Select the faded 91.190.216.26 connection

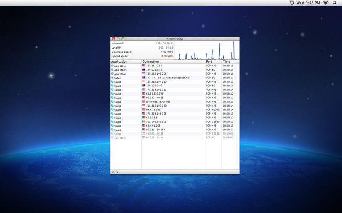tap(155, 133)
